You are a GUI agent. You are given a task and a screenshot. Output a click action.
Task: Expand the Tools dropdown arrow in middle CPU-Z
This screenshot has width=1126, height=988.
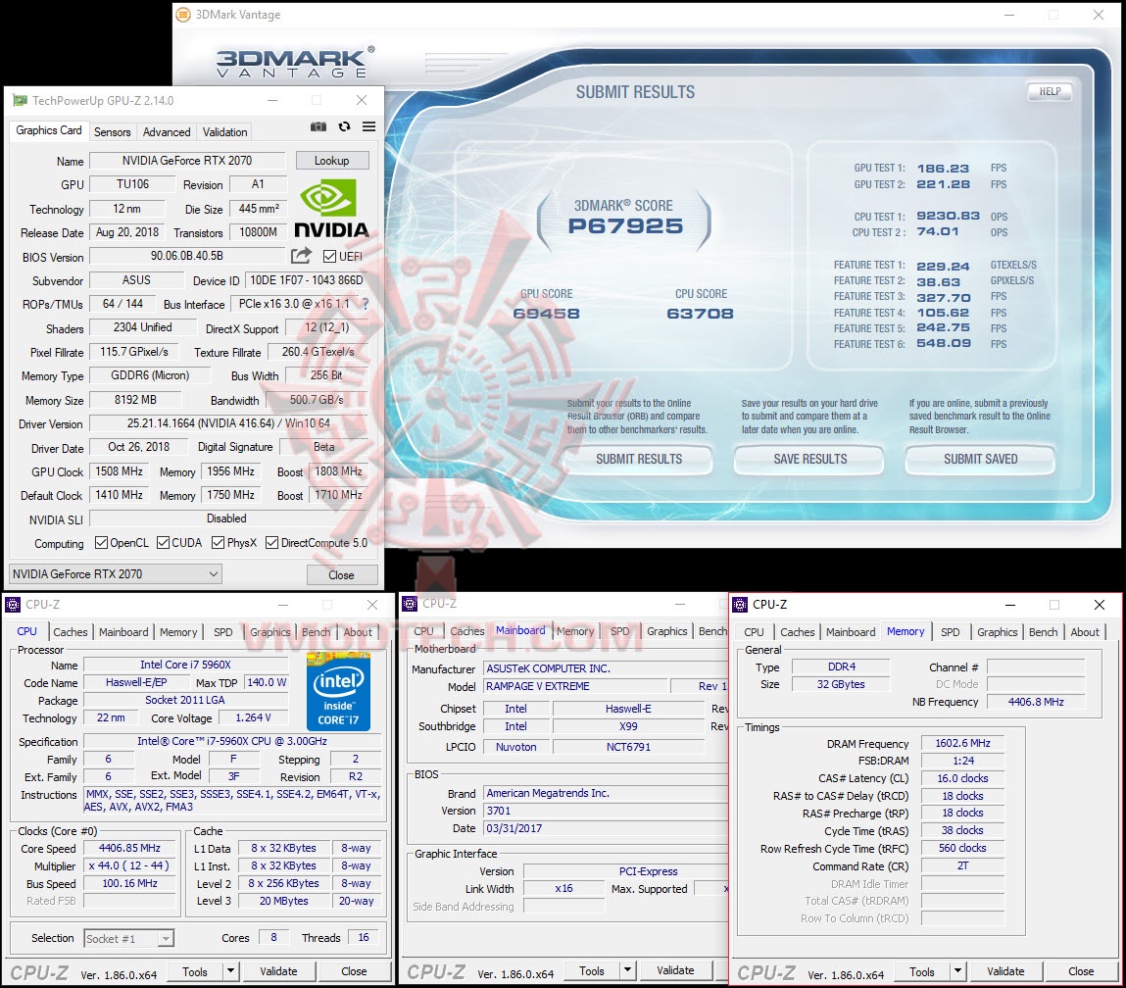627,970
